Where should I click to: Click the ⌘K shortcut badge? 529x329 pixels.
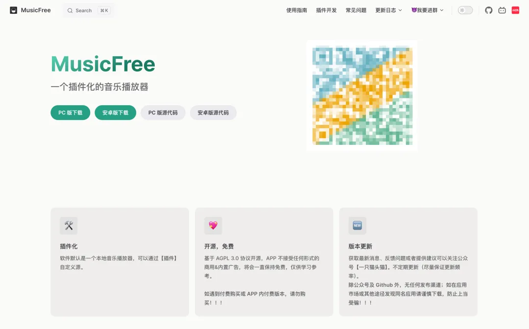(x=104, y=10)
